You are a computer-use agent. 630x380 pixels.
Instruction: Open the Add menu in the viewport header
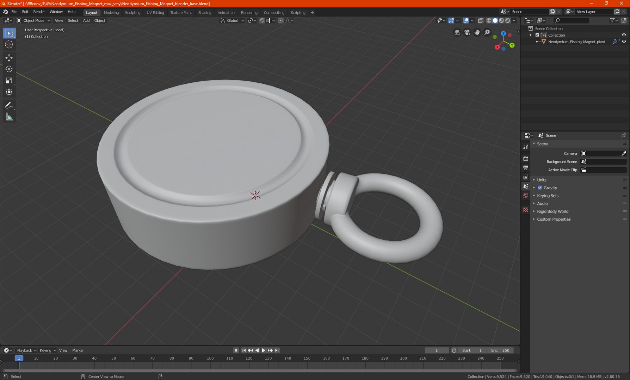86,20
